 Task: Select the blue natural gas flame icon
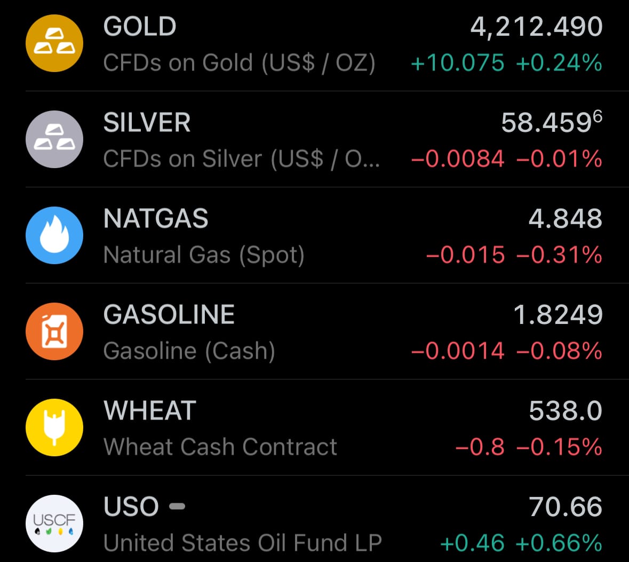(54, 235)
